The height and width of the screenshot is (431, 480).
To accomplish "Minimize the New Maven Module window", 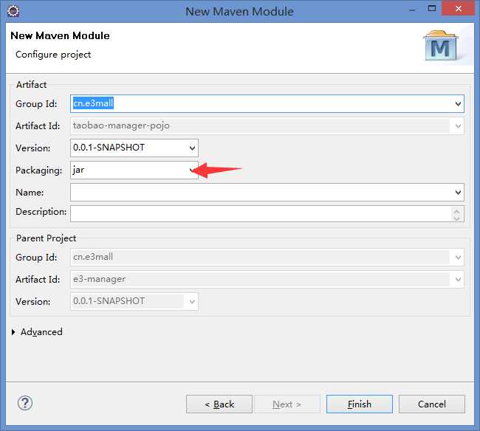I will pyautogui.click(x=412, y=10).
